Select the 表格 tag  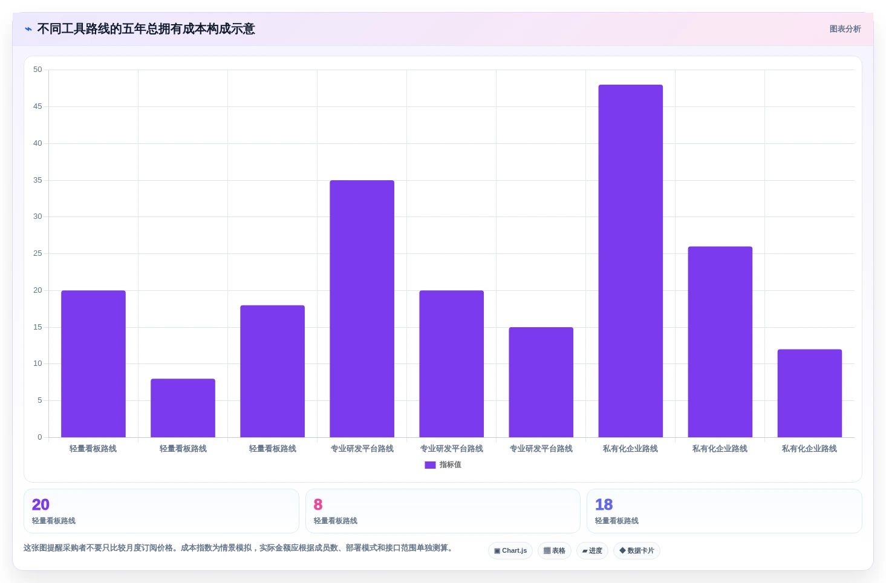(x=555, y=551)
